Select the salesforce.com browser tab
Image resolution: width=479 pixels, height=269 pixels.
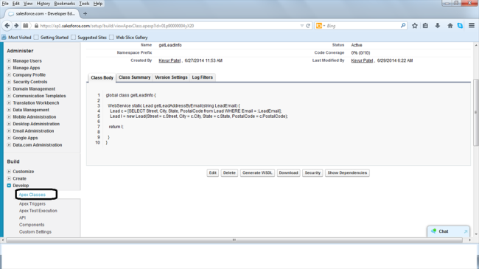43,14
